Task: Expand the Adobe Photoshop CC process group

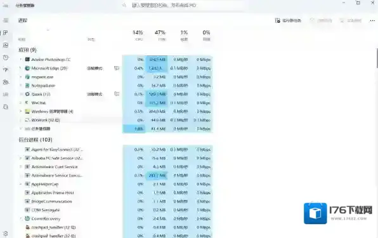Action: click(21, 59)
